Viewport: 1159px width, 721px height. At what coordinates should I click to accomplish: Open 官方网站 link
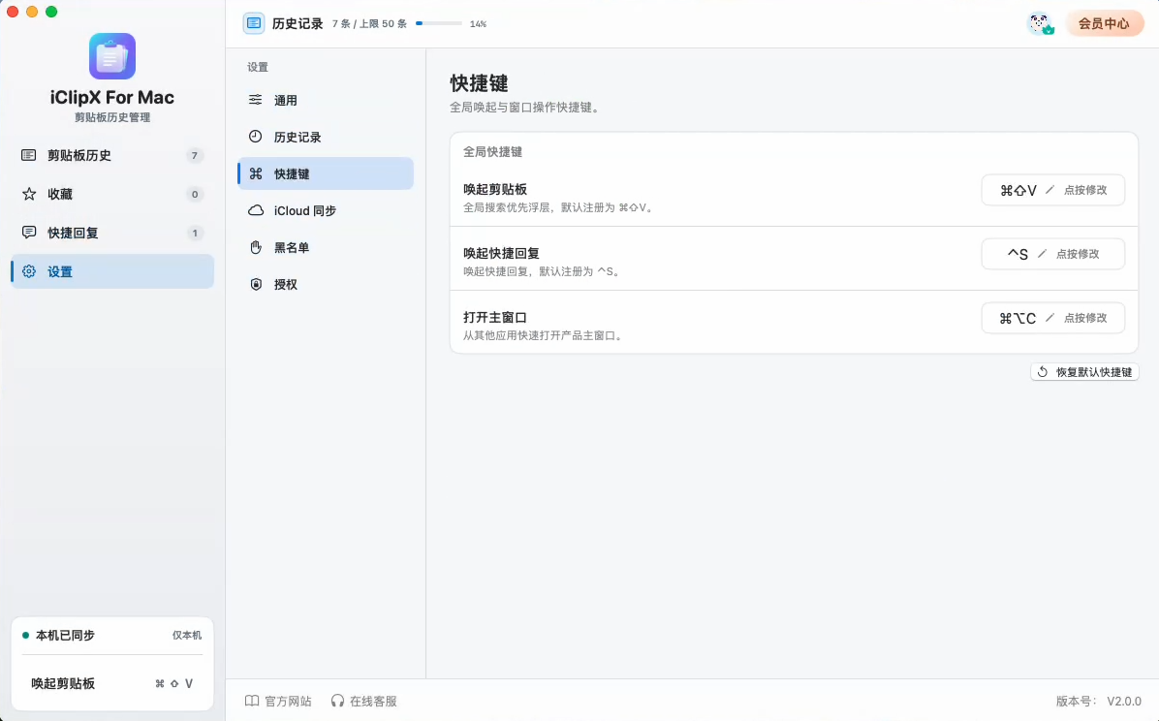(278, 701)
